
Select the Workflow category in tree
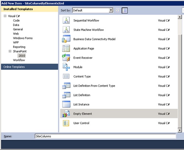click(x=19, y=60)
